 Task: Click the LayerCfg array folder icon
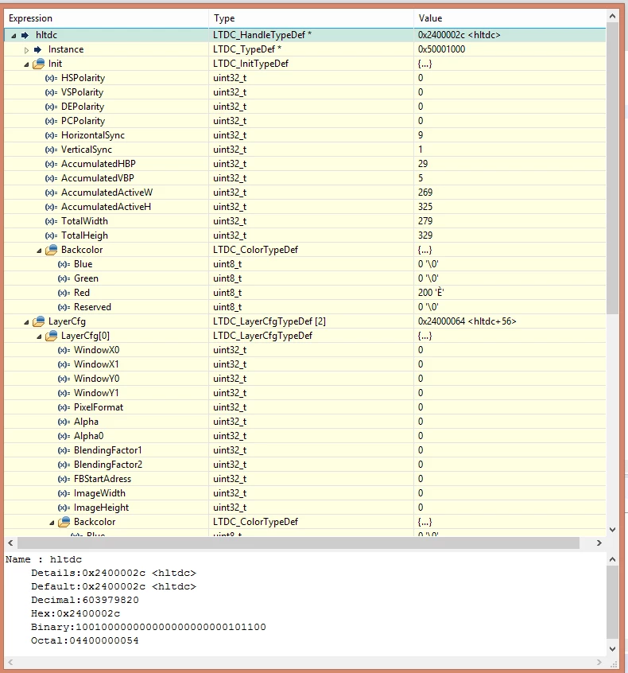point(39,321)
